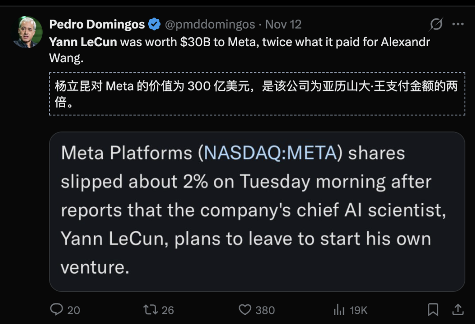Click the blue verified badge
475x324 pixels.
point(154,25)
